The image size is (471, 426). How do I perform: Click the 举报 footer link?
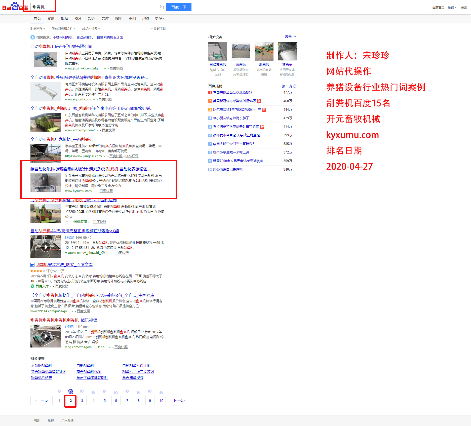point(51,421)
